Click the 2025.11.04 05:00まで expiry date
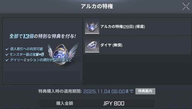The width and height of the screenshot is (192, 109). pyautogui.click(x=108, y=91)
